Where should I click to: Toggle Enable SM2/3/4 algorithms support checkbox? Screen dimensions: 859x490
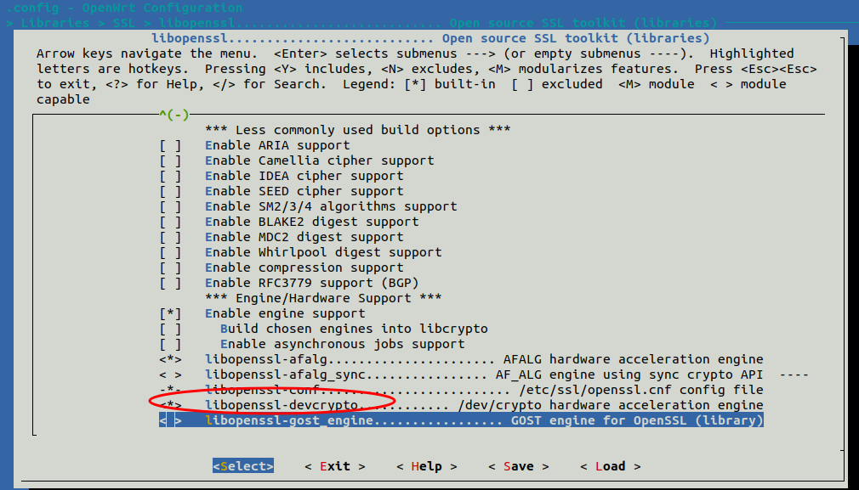[x=170, y=206]
